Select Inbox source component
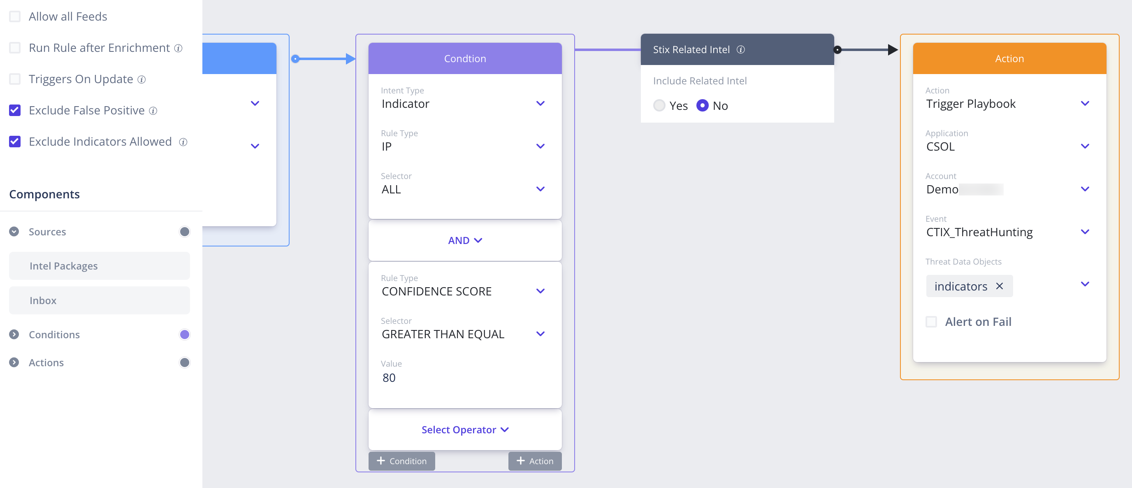This screenshot has width=1132, height=488. [99, 301]
